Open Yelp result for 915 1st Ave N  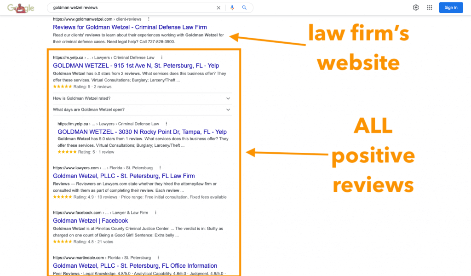coord(136,65)
